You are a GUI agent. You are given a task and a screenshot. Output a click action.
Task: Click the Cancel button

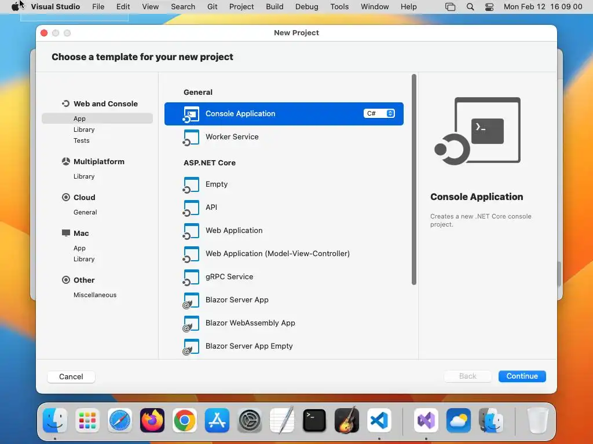pyautogui.click(x=71, y=377)
